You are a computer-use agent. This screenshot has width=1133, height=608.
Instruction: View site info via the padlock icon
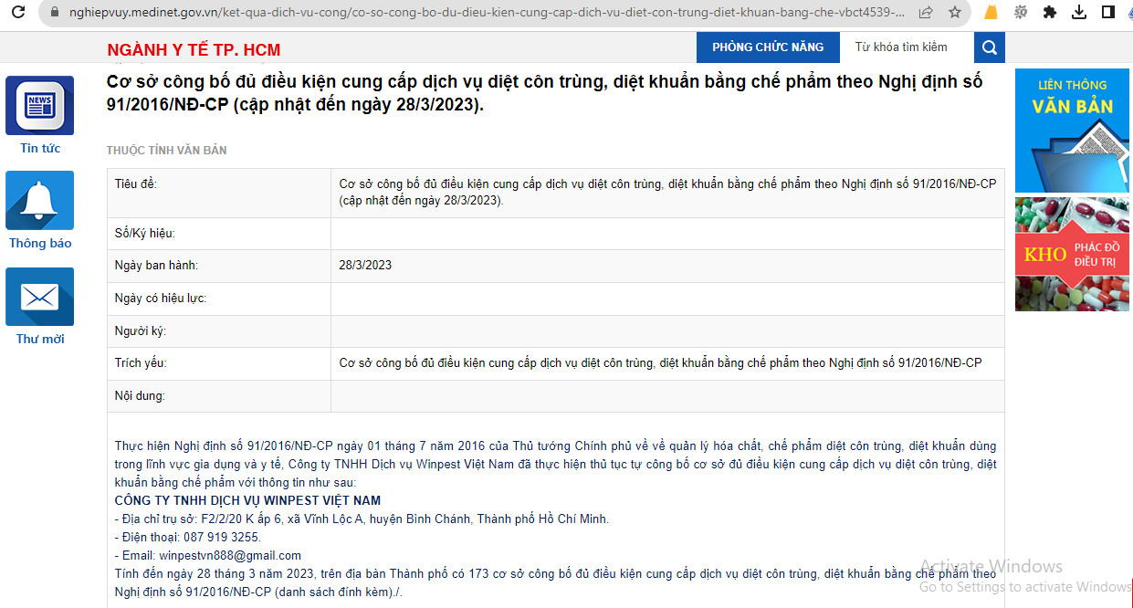tap(54, 13)
